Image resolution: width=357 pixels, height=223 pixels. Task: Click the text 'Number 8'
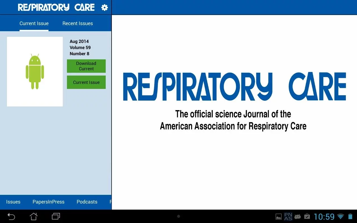pyautogui.click(x=79, y=54)
